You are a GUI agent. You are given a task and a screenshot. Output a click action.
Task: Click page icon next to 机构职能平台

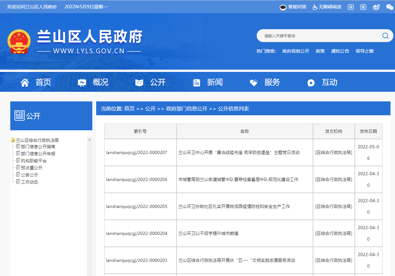(x=18, y=160)
